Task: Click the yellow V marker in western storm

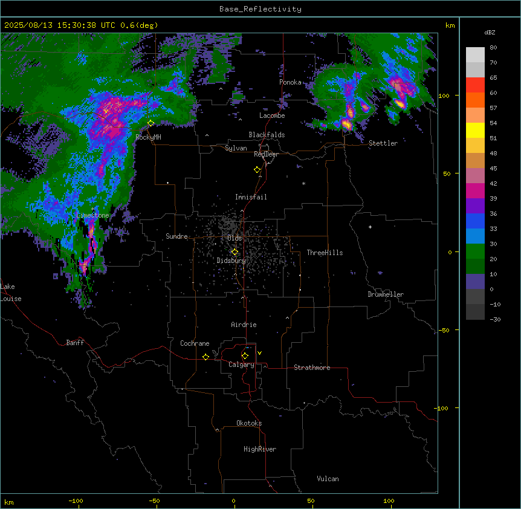Action: tap(106, 111)
